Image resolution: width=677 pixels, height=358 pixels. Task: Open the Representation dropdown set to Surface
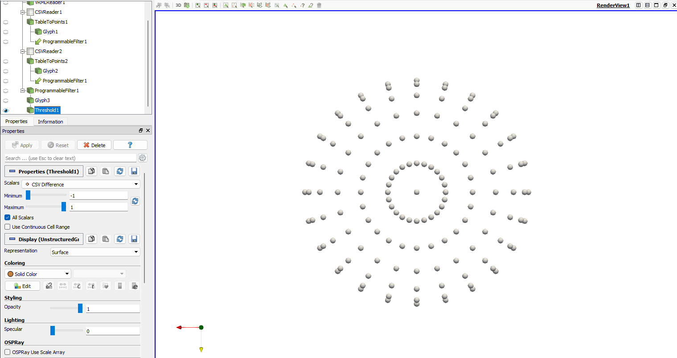click(x=95, y=252)
